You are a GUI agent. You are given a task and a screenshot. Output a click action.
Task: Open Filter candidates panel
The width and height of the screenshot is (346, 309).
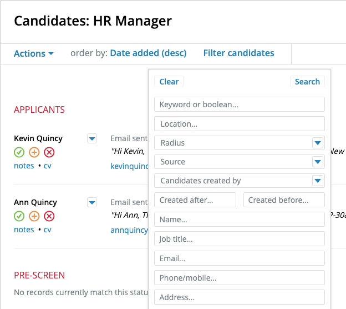point(238,53)
